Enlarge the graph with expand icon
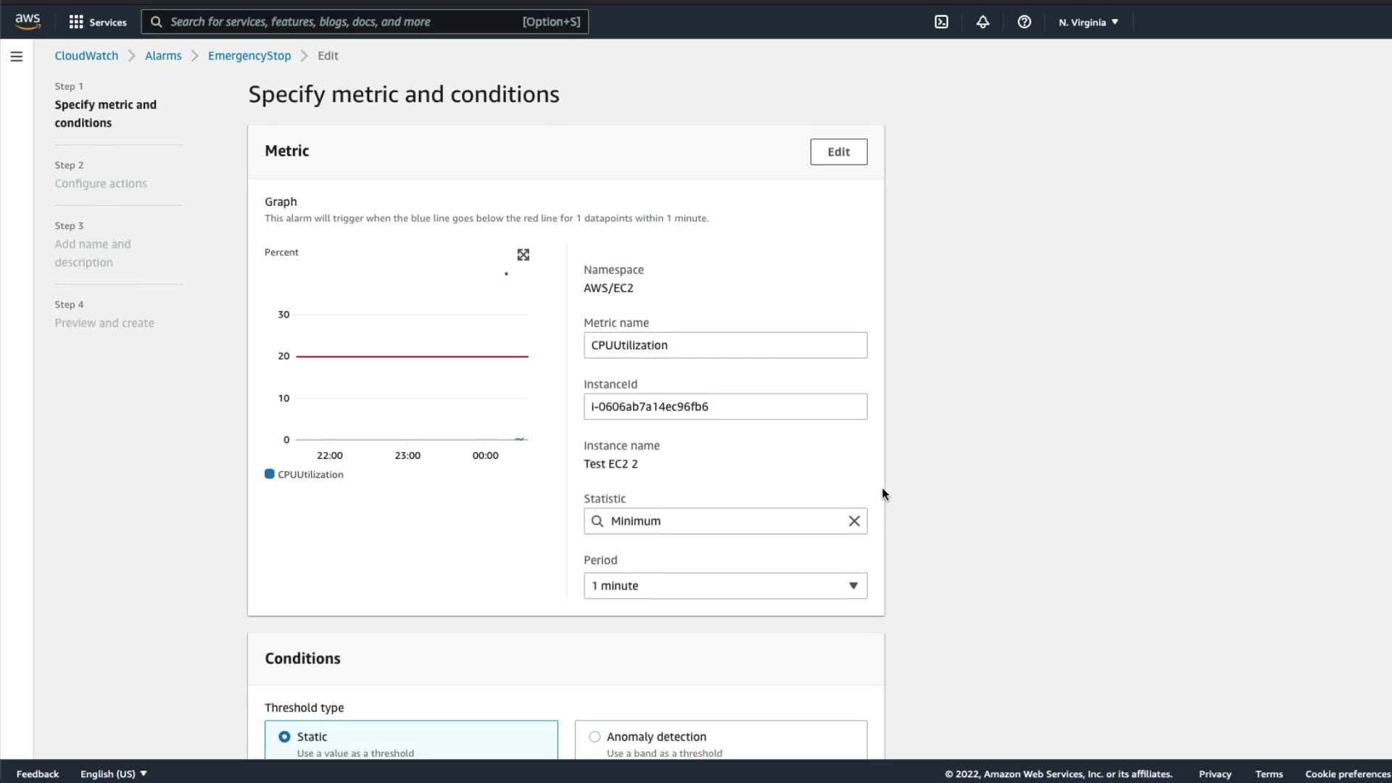This screenshot has height=783, width=1392. pos(523,254)
